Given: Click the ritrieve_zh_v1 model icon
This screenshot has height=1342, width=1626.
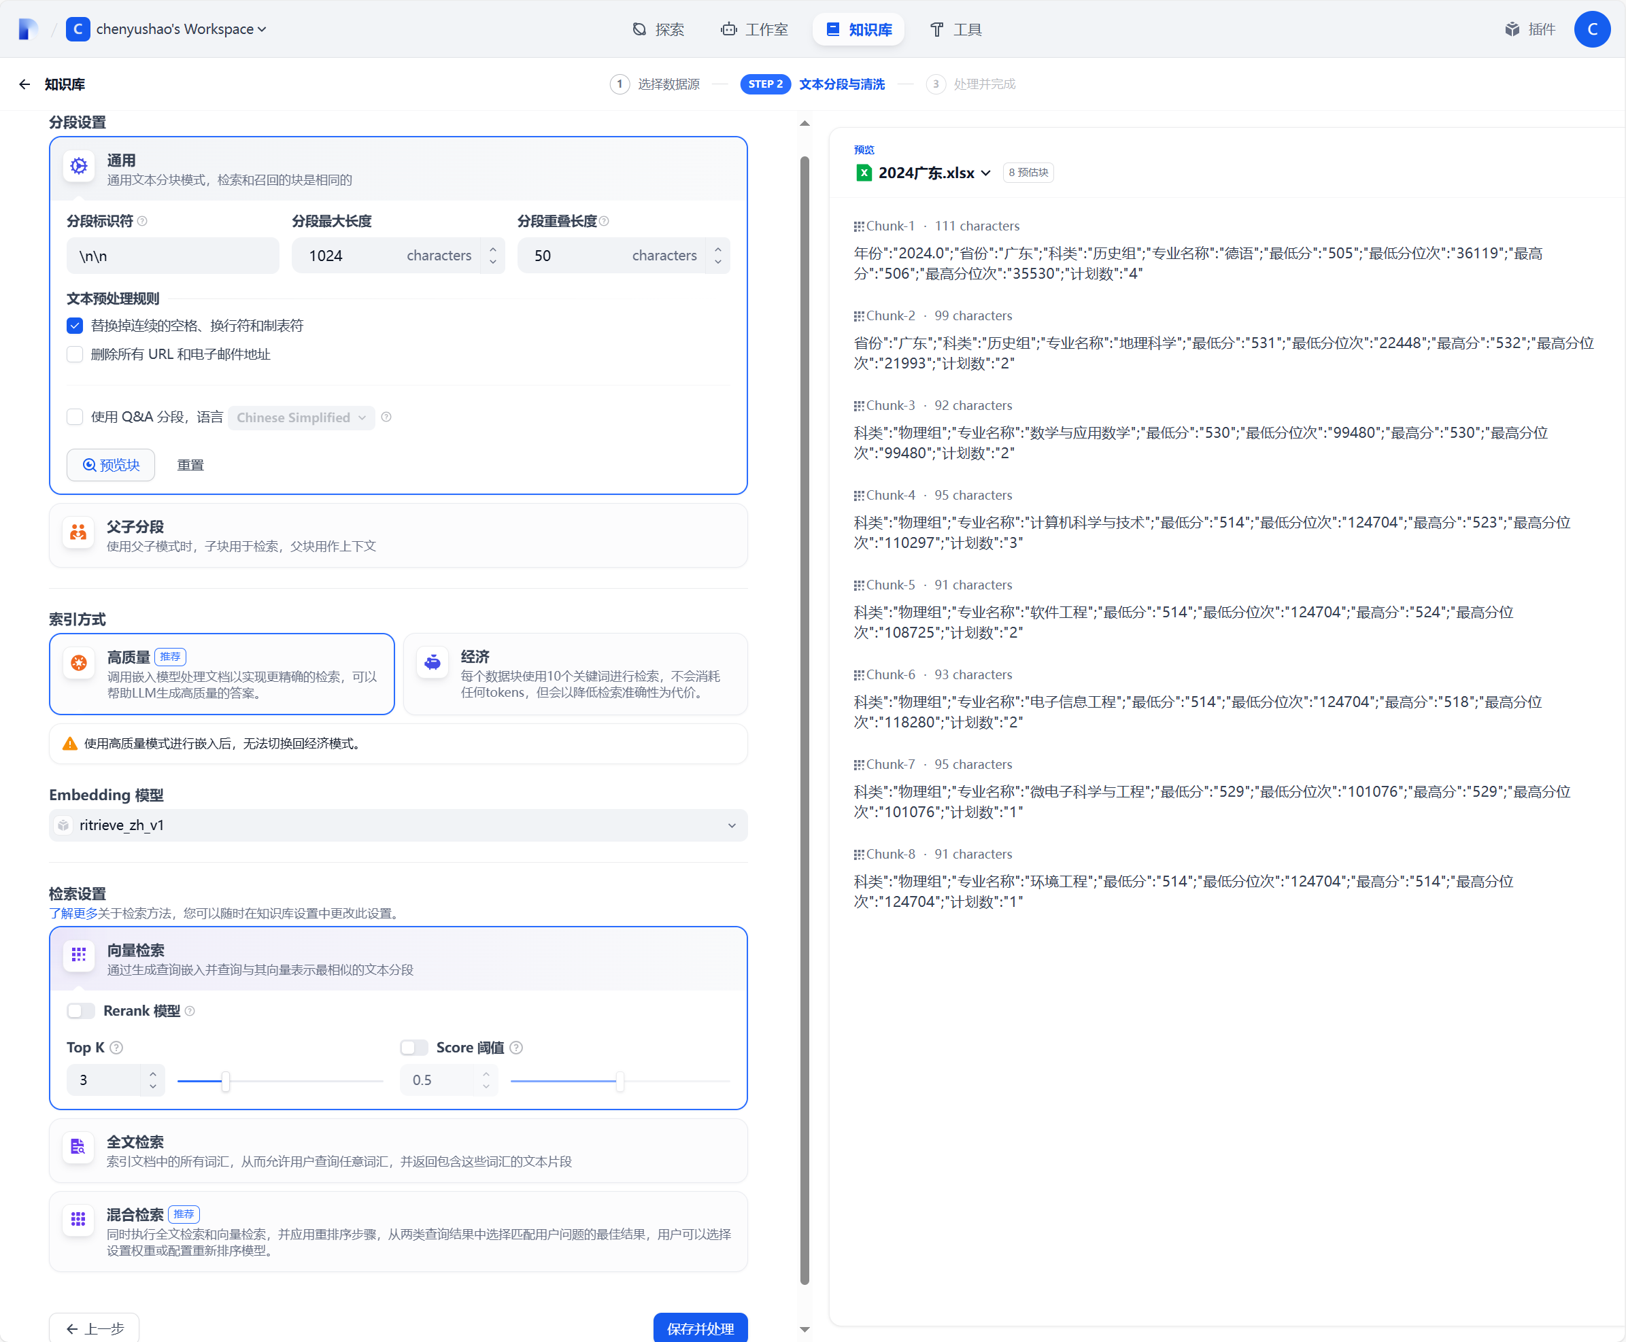Looking at the screenshot, I should pyautogui.click(x=63, y=825).
